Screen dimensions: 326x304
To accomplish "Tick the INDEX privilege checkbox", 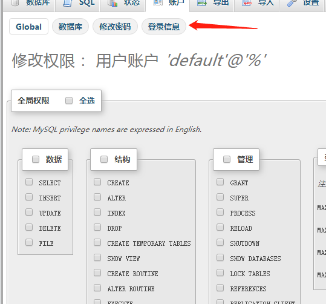I will 97,212.
